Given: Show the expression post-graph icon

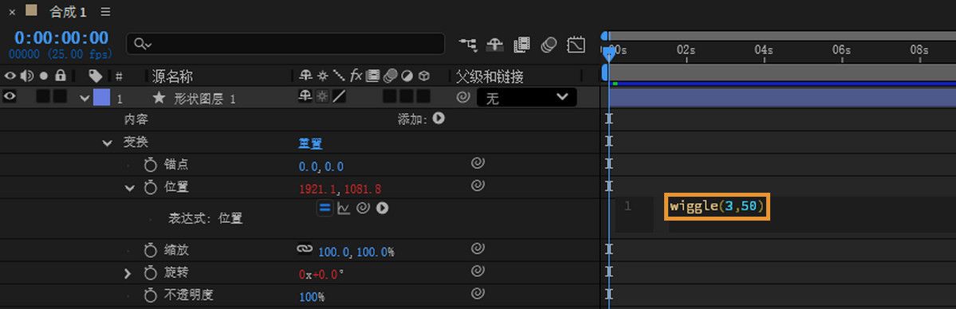Looking at the screenshot, I should click(x=344, y=209).
